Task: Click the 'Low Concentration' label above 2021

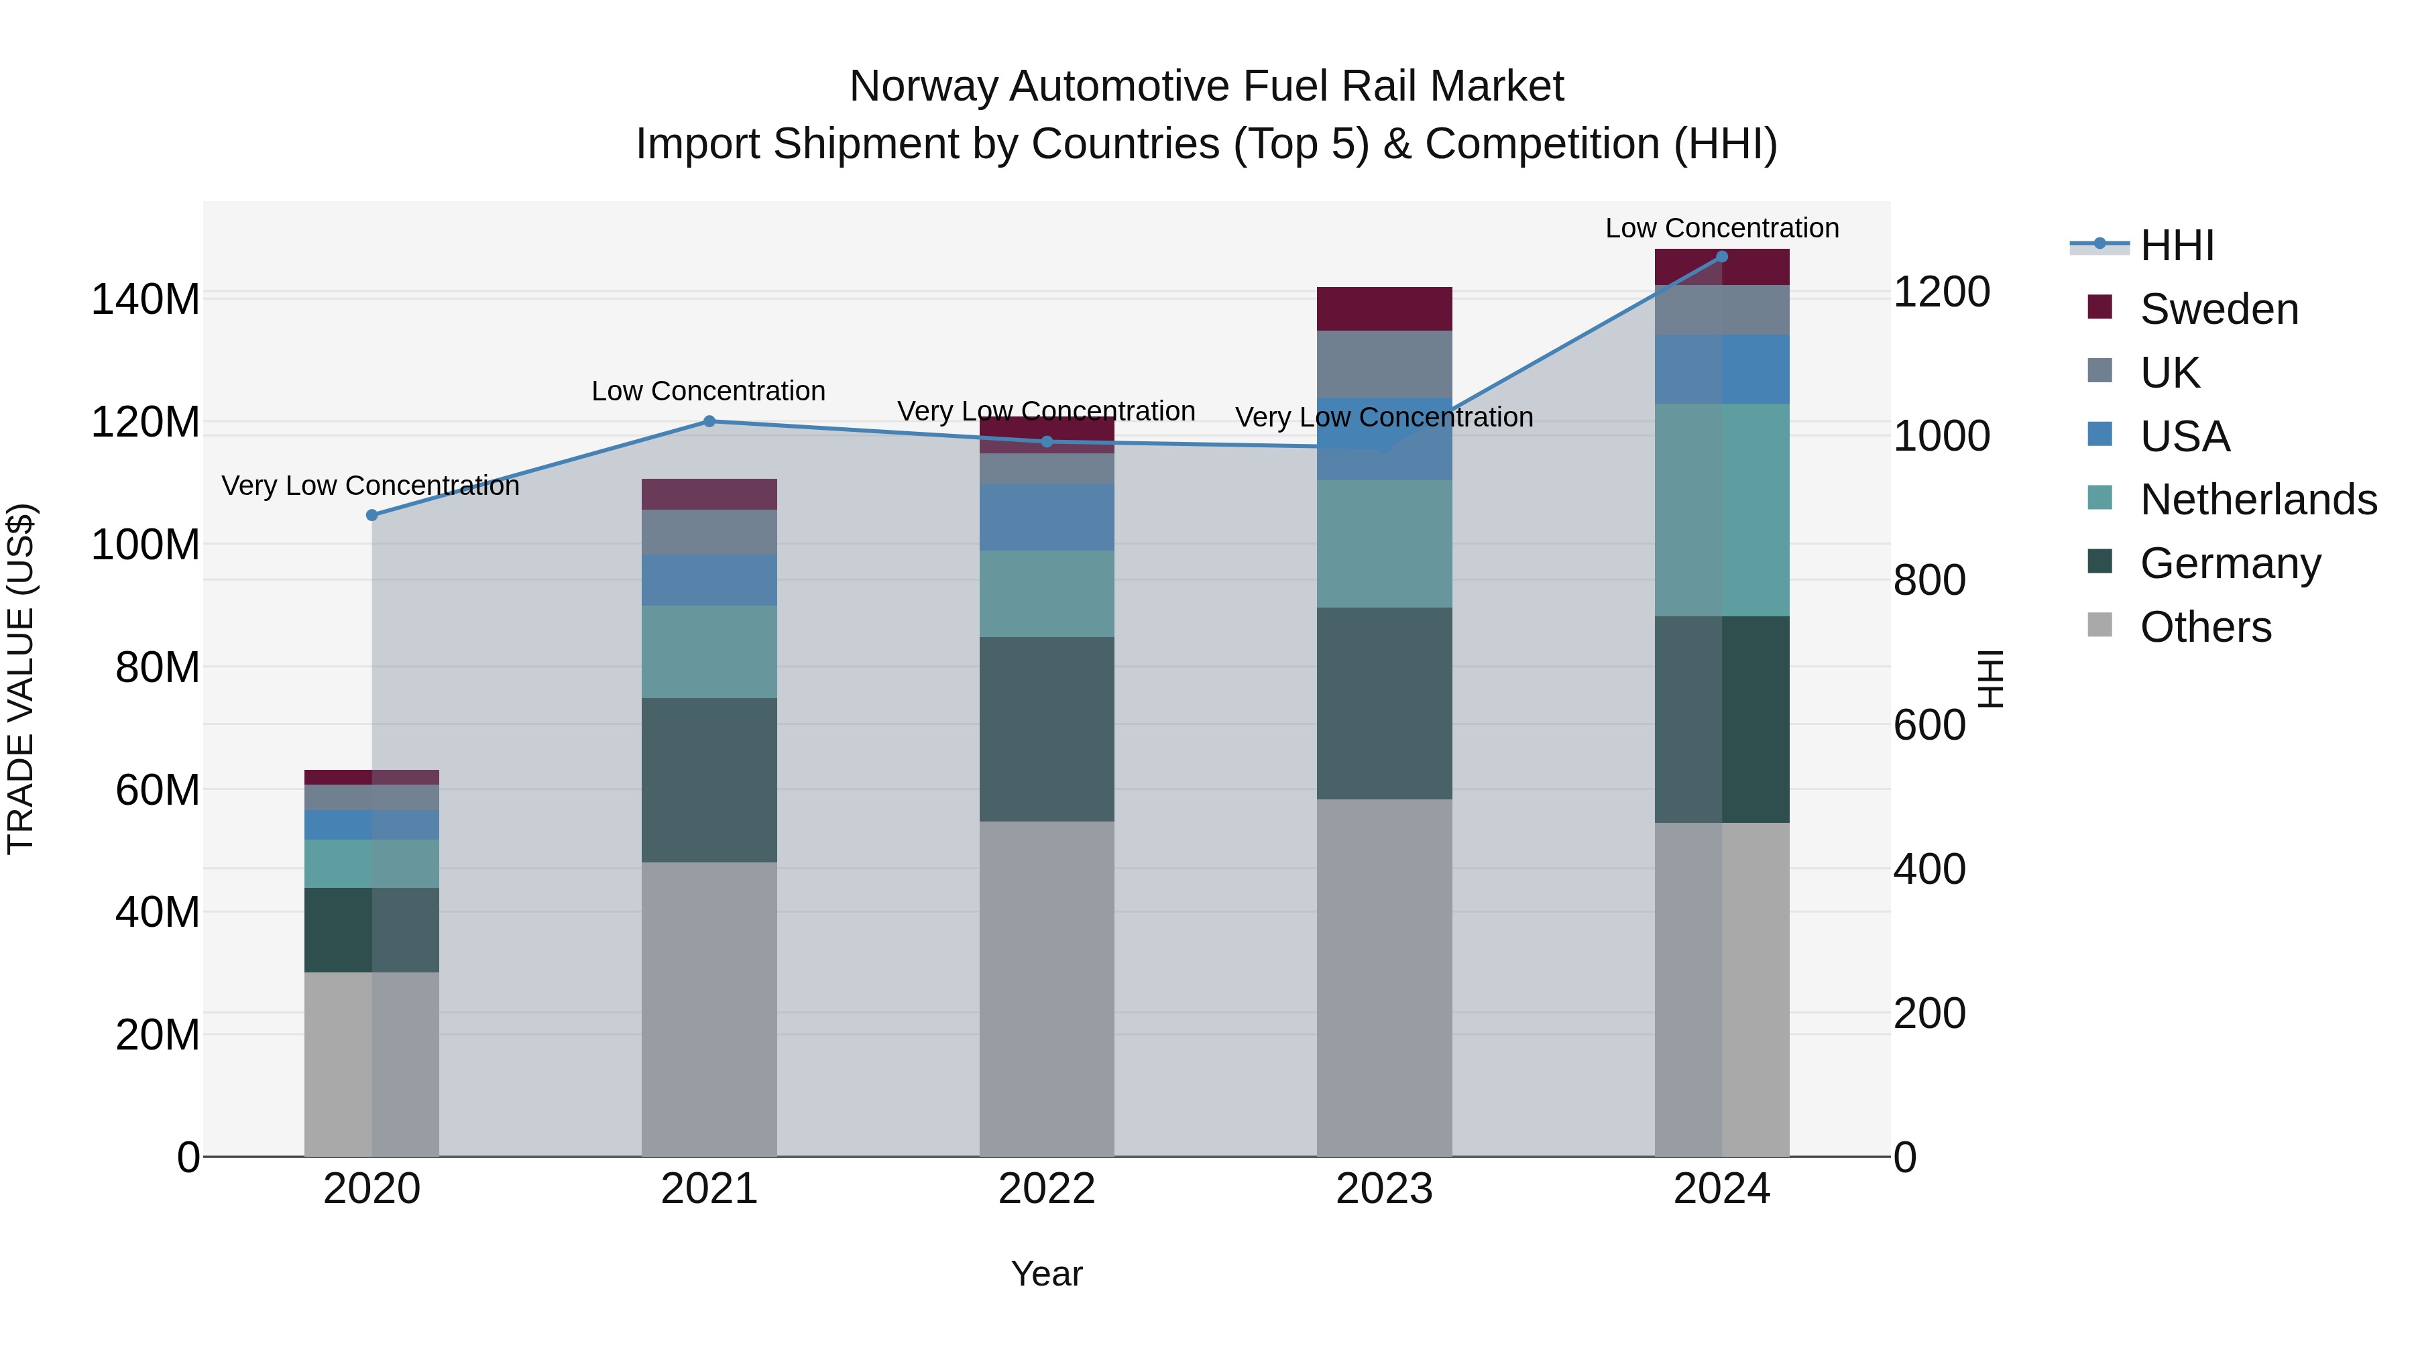Action: click(709, 391)
